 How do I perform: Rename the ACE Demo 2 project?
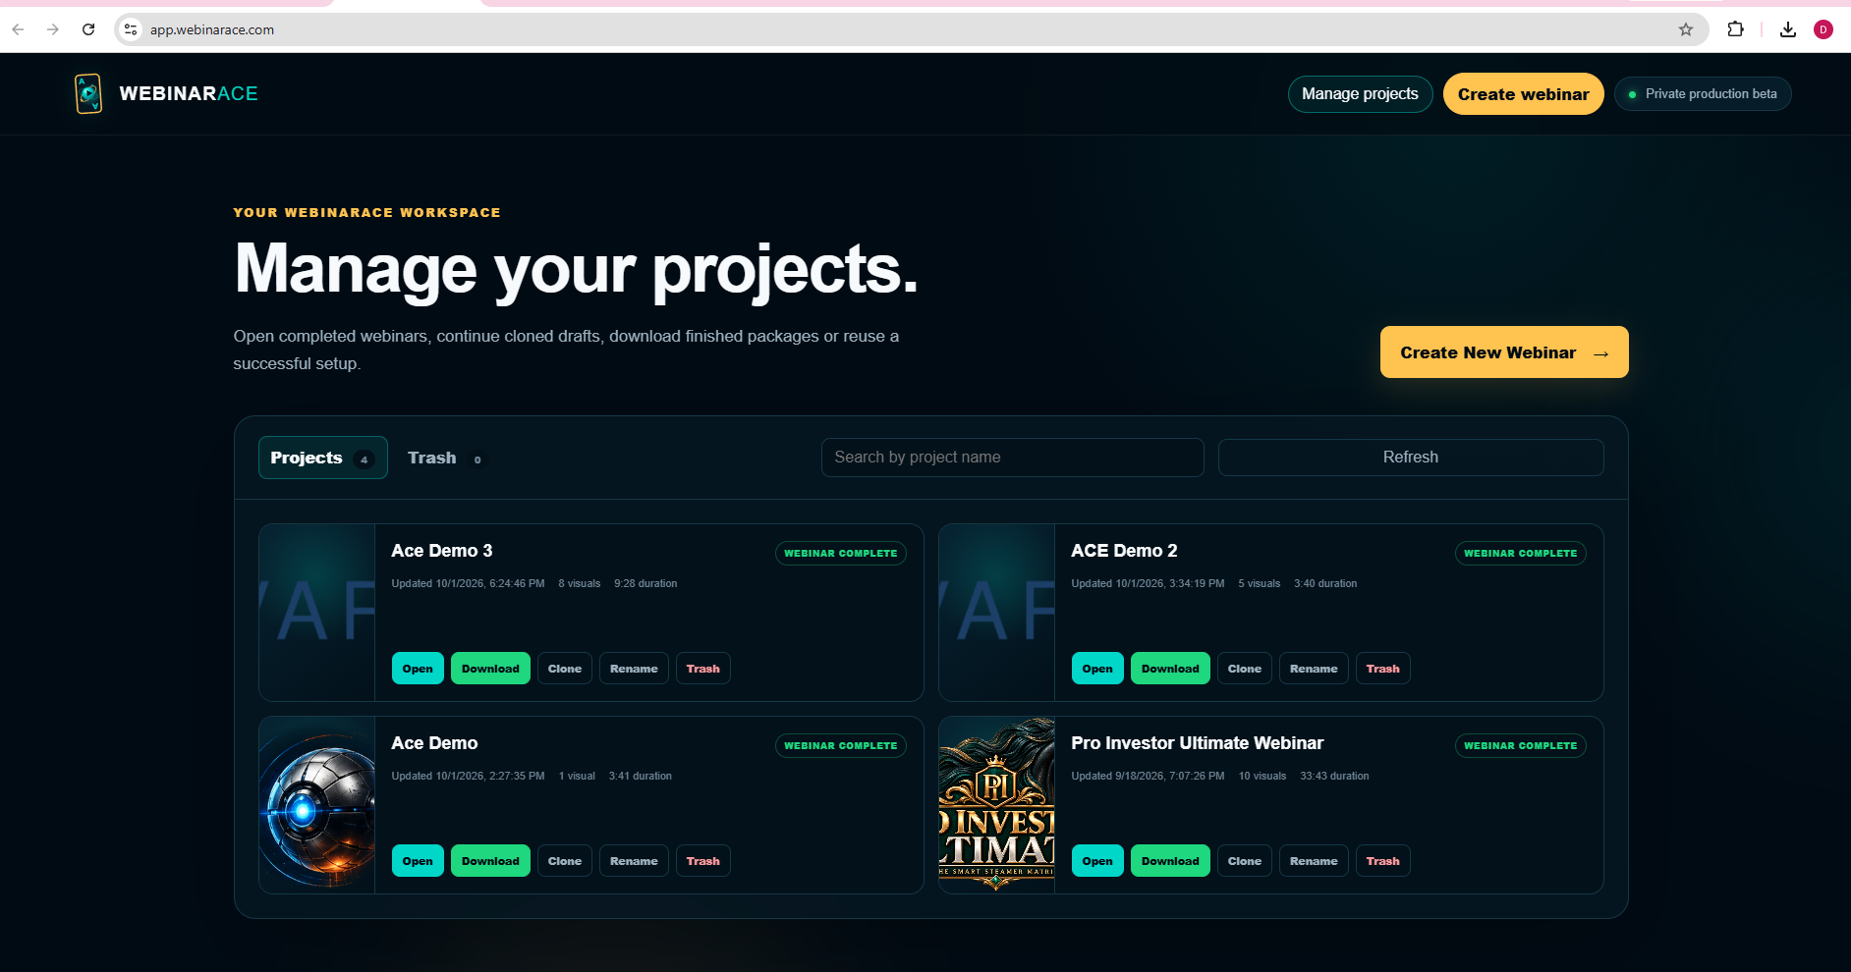click(1314, 669)
